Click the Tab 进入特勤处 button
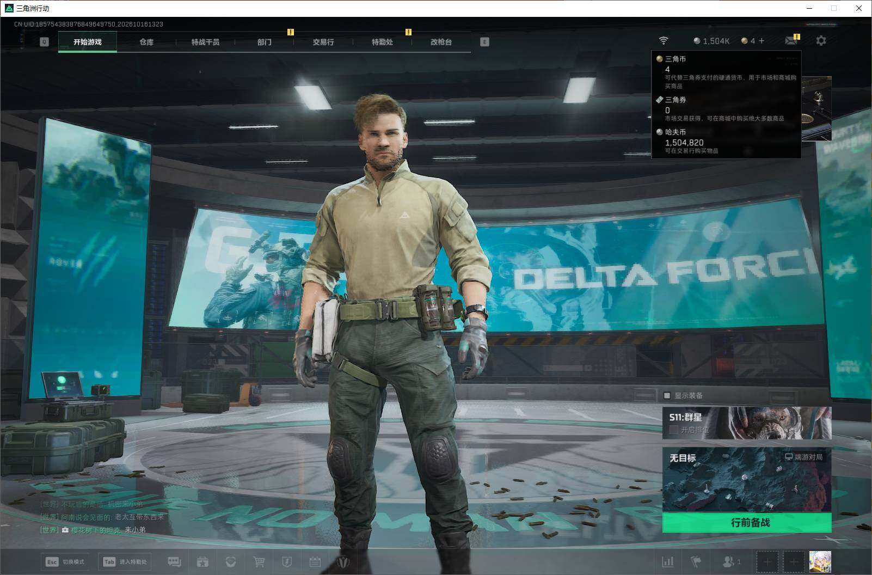This screenshot has width=872, height=575. pyautogui.click(x=125, y=561)
